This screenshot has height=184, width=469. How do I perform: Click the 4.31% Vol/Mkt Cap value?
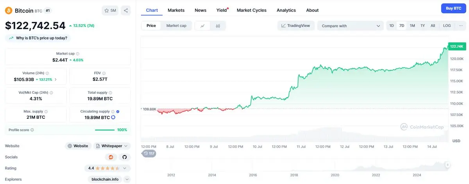pyautogui.click(x=36, y=98)
